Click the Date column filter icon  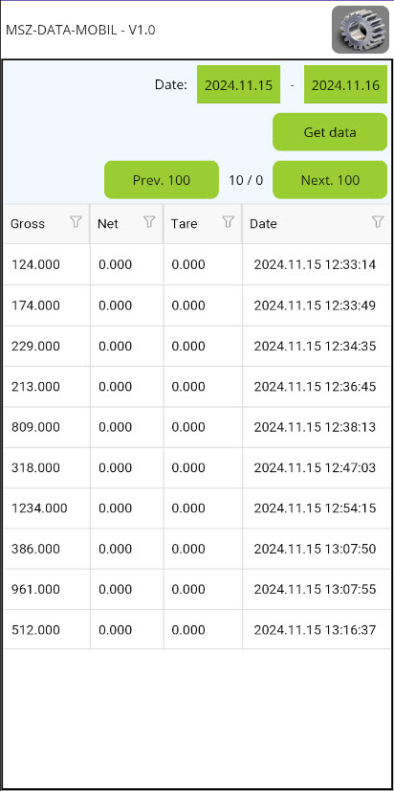tap(378, 222)
